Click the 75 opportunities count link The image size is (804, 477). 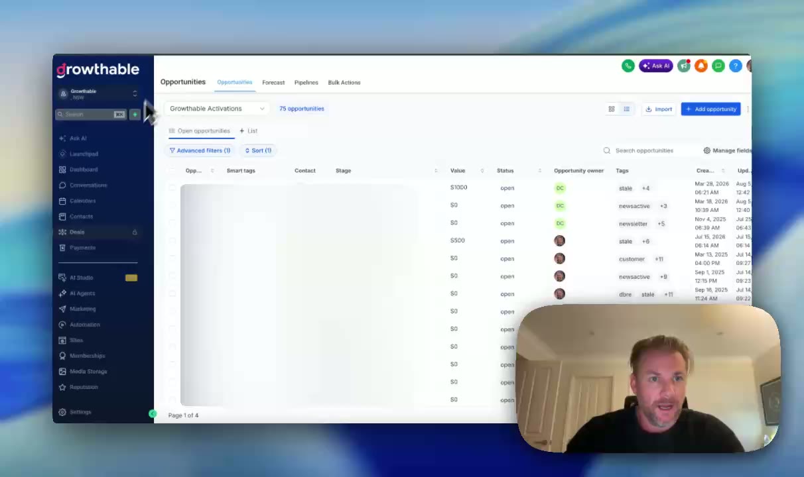302,109
